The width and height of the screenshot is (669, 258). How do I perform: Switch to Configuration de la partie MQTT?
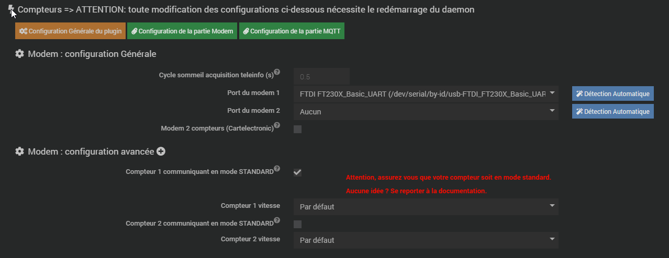point(292,31)
